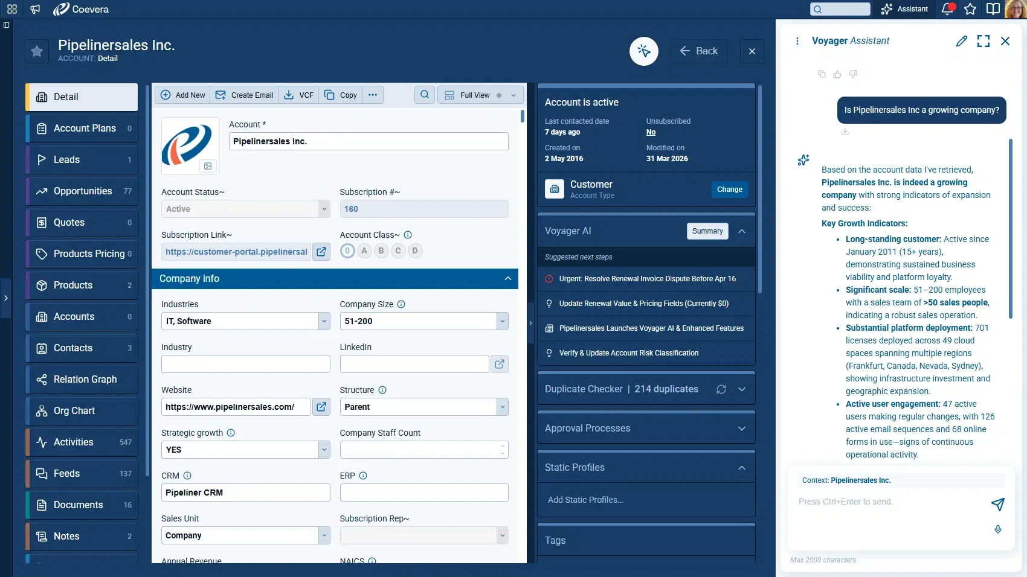The image size is (1027, 577).
Task: Expand the Approval Processes section
Action: point(741,428)
